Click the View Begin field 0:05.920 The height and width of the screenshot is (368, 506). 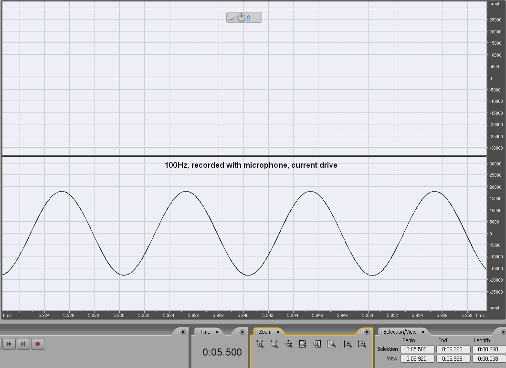tap(417, 358)
